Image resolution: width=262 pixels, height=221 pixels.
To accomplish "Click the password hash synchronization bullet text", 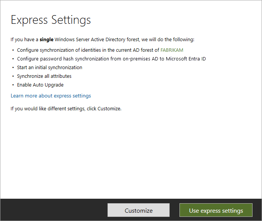I will (x=111, y=59).
